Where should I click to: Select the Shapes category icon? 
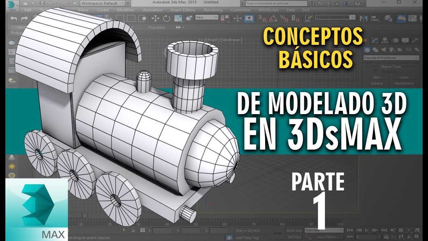(x=375, y=50)
